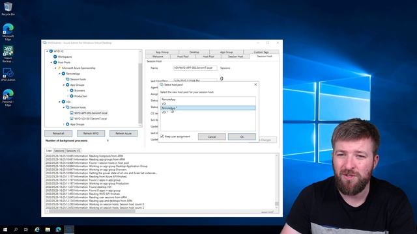417x234 pixels.
Task: Collapse the WVD V2 root node
Action: (x=48, y=51)
